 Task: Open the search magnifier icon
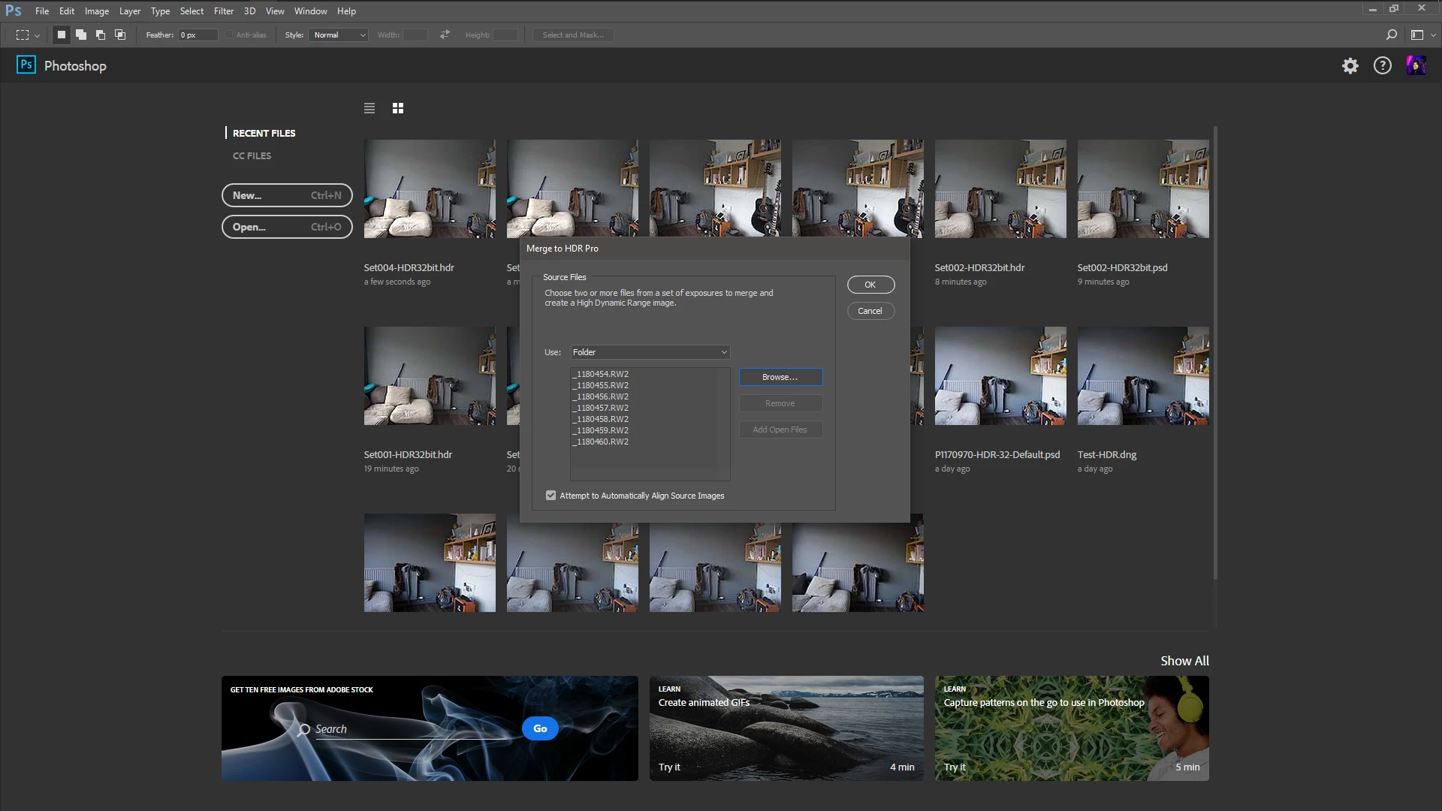1391,35
